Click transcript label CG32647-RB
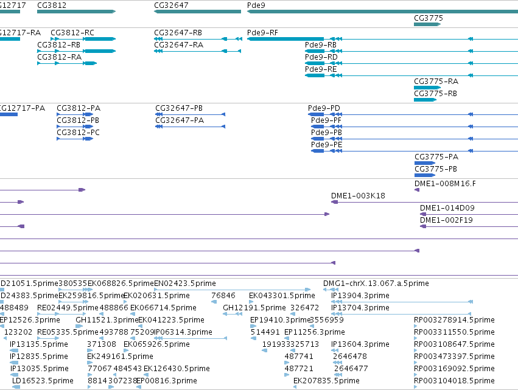The image size is (518, 390). tap(178, 33)
